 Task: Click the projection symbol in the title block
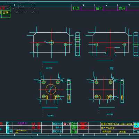pyautogui.click(x=67, y=124)
